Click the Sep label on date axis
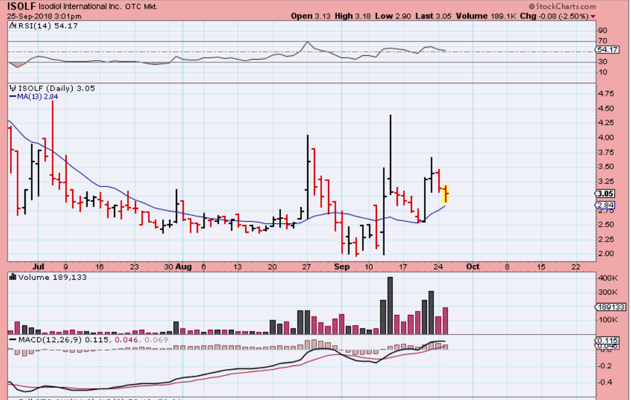The height and width of the screenshot is (400, 631). pos(342,267)
